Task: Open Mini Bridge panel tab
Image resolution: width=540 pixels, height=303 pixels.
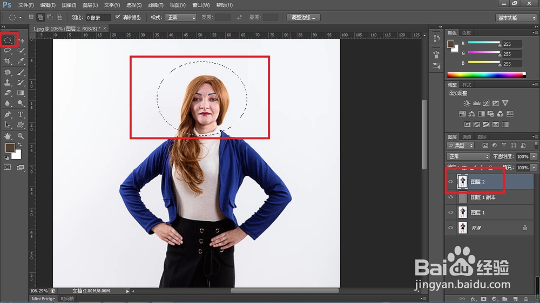Action: click(x=43, y=299)
